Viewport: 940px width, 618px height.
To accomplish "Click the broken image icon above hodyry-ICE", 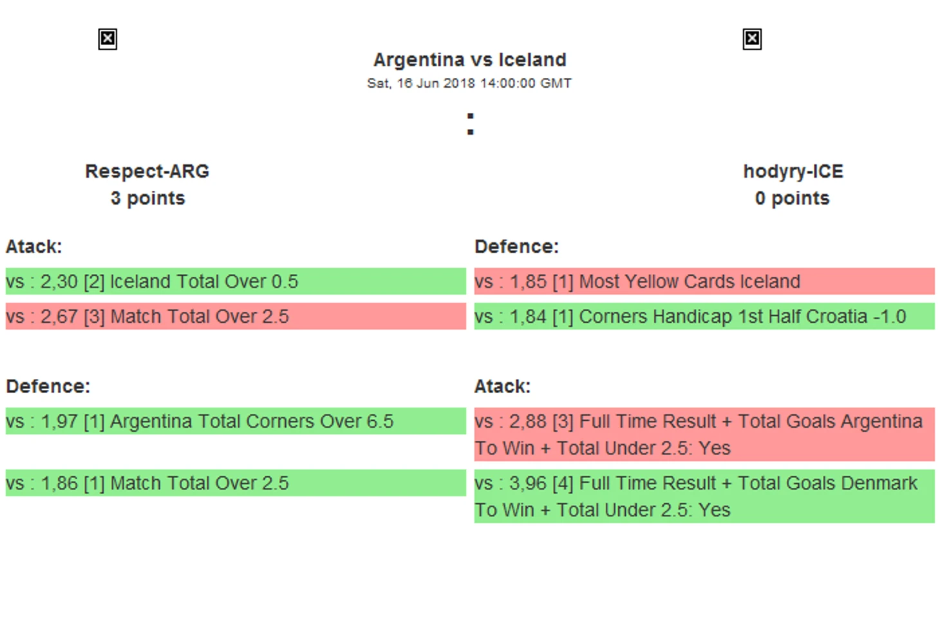I will [751, 39].
